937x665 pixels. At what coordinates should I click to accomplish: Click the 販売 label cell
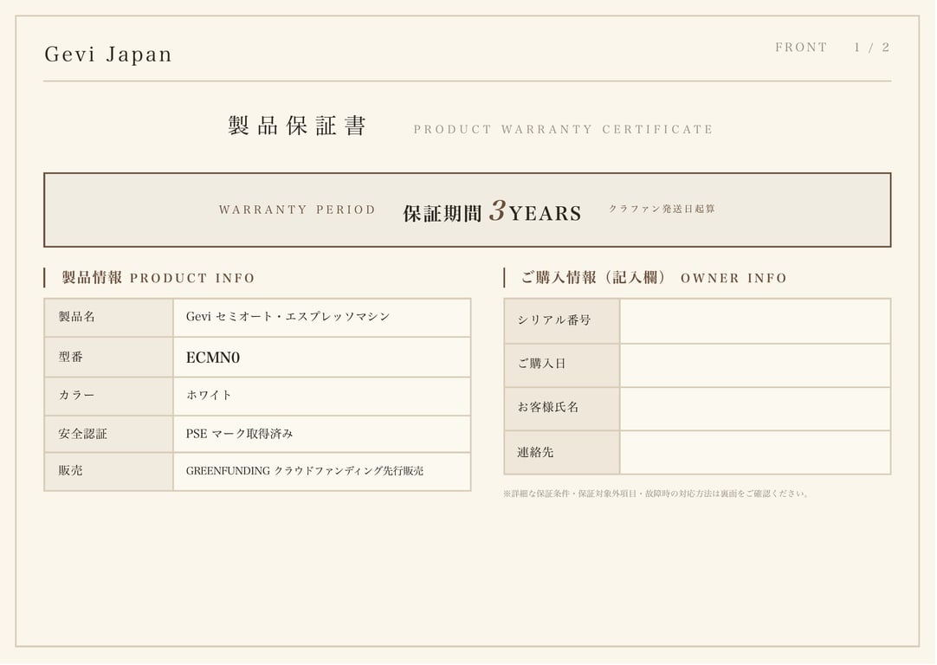point(109,471)
